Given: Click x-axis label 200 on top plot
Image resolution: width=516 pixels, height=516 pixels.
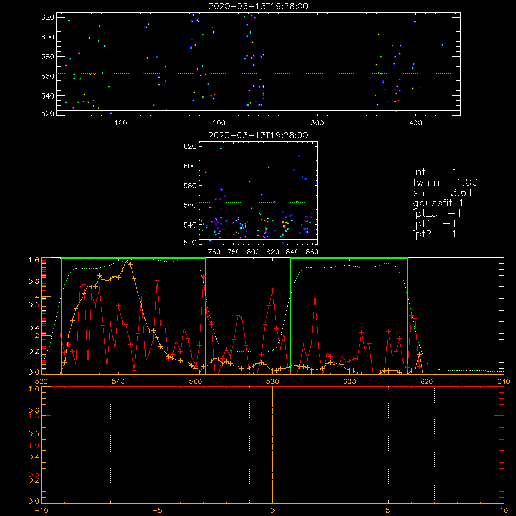Looking at the screenshot, I should click(x=219, y=123).
